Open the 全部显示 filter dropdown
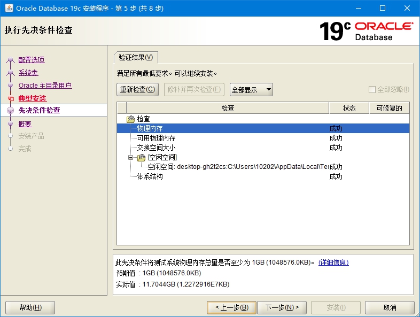 [251, 90]
